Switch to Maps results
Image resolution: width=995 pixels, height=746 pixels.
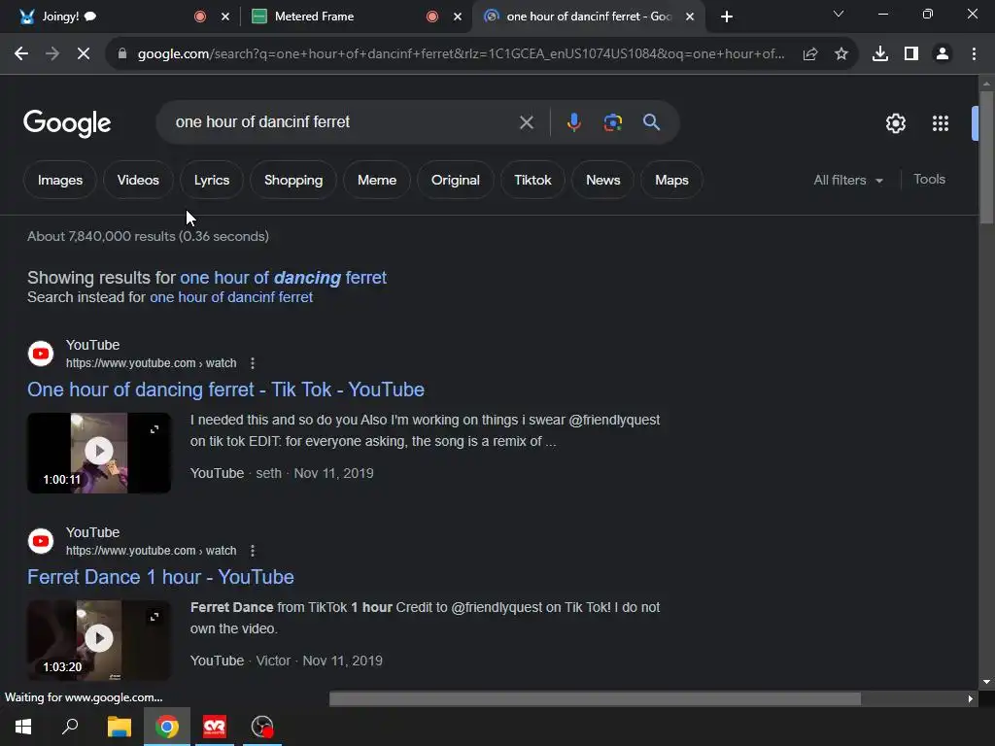[x=671, y=180]
